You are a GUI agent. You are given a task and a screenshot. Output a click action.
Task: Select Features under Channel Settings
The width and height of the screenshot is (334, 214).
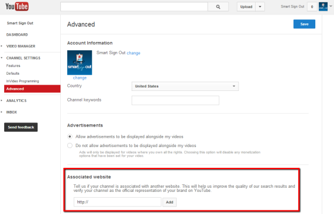point(13,66)
